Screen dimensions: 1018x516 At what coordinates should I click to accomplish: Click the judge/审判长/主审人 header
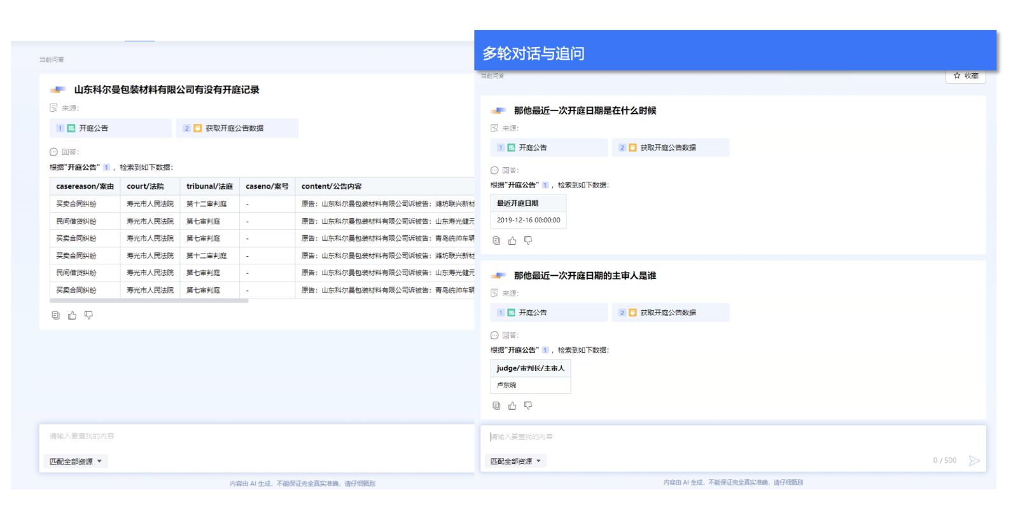(530, 369)
